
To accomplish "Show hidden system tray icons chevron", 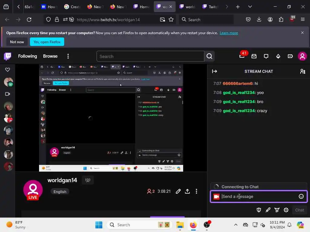I will click(x=236, y=225).
